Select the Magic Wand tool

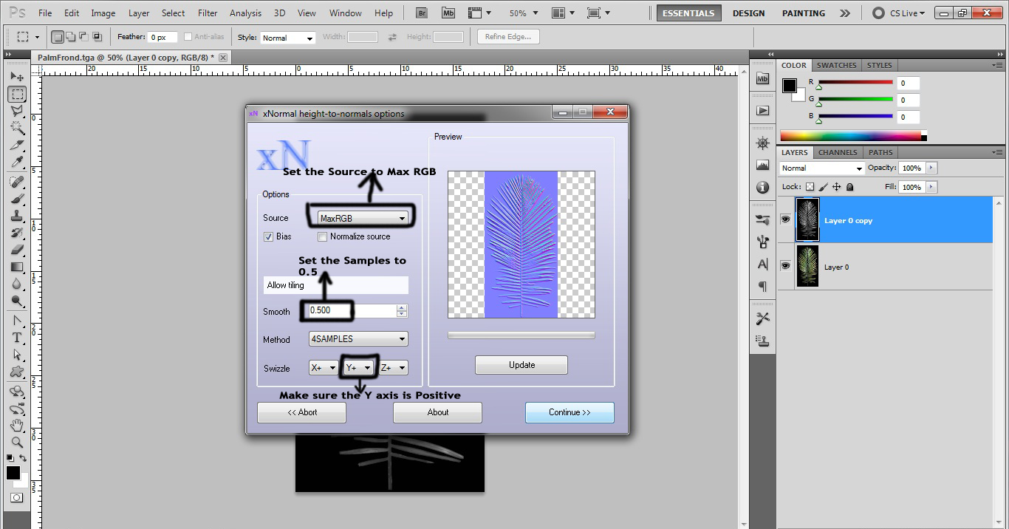point(17,129)
